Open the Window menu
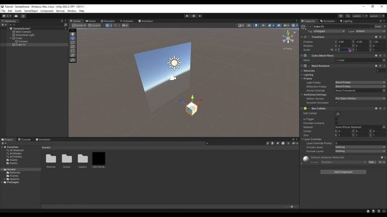This screenshot has height=217, width=387. [x=72, y=11]
